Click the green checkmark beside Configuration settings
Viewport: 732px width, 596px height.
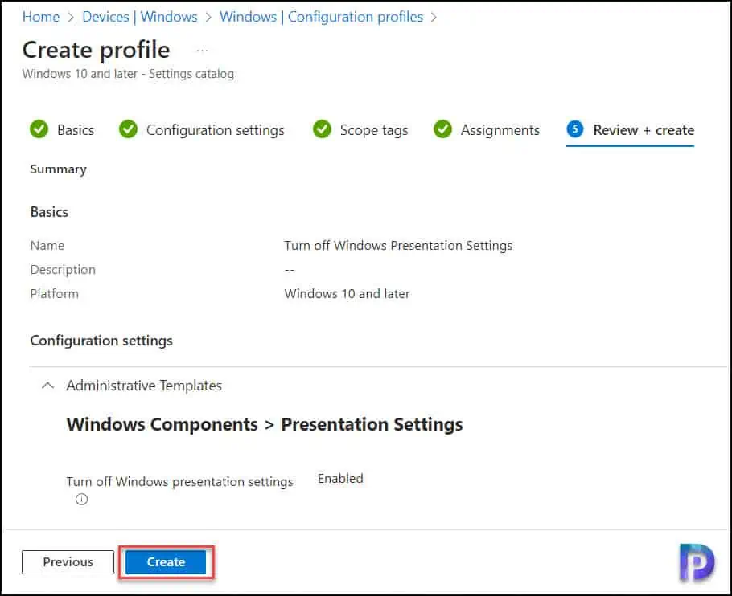point(128,129)
